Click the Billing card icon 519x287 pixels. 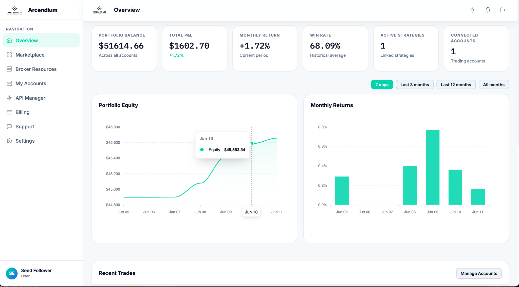tap(9, 112)
